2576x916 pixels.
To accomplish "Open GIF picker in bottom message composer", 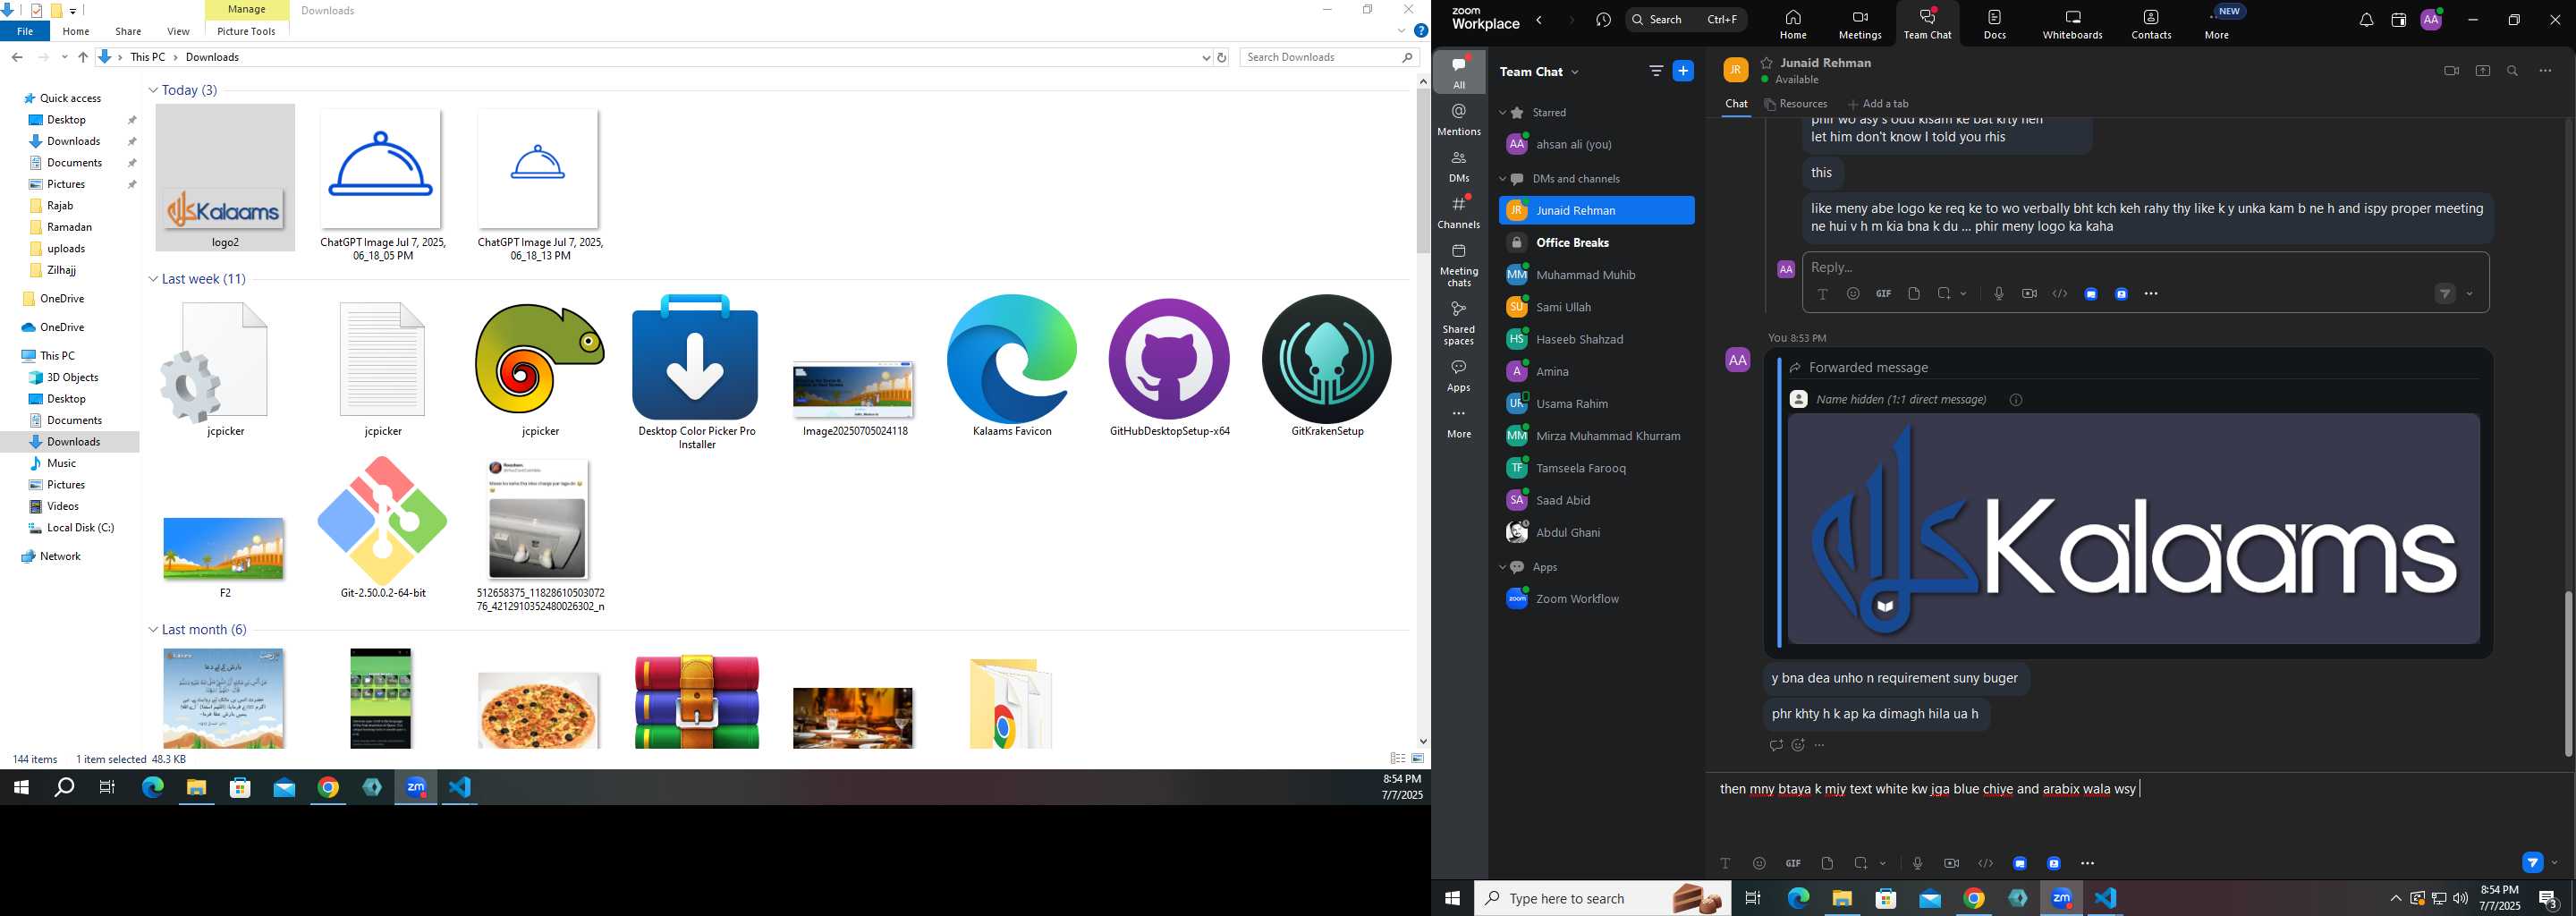I will pyautogui.click(x=1793, y=863).
